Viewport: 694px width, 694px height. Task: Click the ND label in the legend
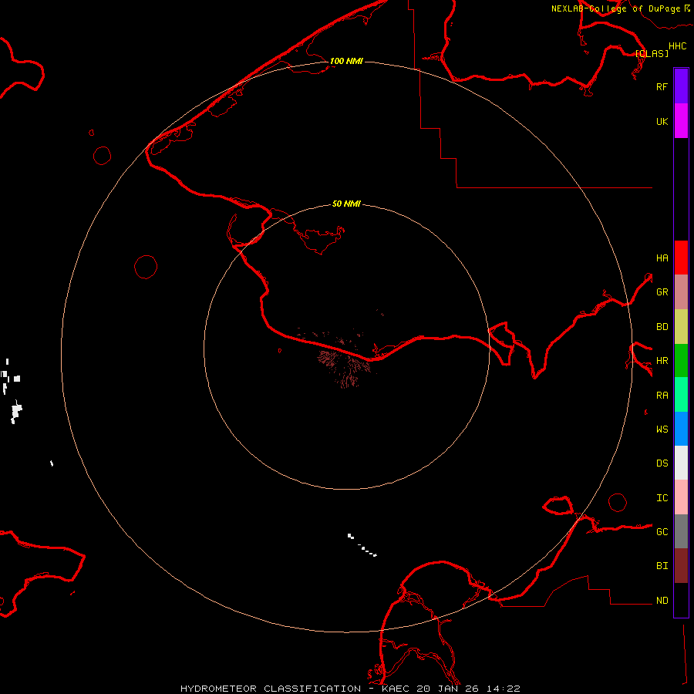coord(662,600)
